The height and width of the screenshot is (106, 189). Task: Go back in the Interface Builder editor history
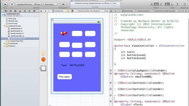(x=45, y=11)
